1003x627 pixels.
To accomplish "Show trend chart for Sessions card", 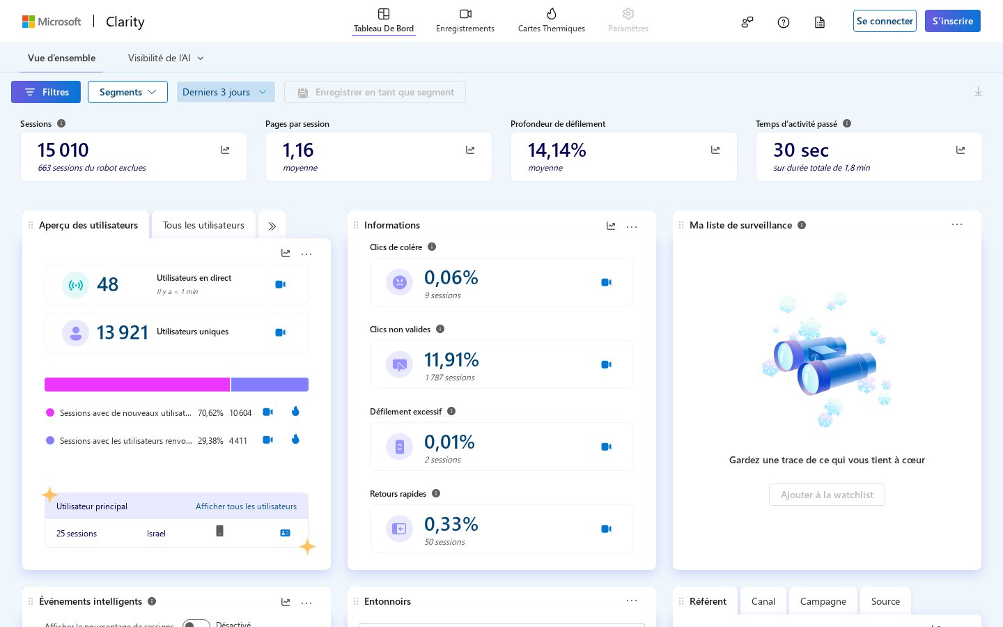I will point(225,150).
